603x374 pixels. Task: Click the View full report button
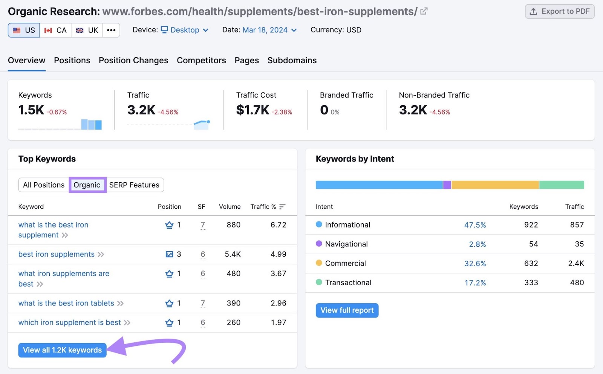(346, 310)
